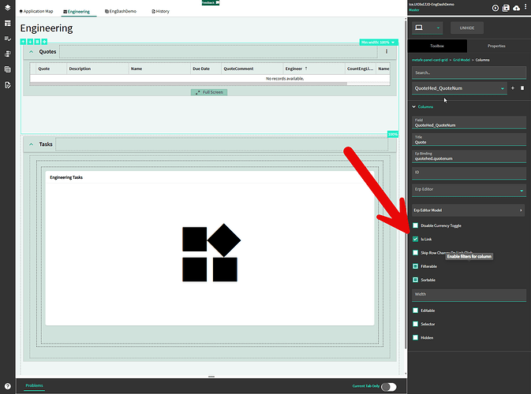
Task: Enable the Hidden checkbox
Action: (416, 337)
